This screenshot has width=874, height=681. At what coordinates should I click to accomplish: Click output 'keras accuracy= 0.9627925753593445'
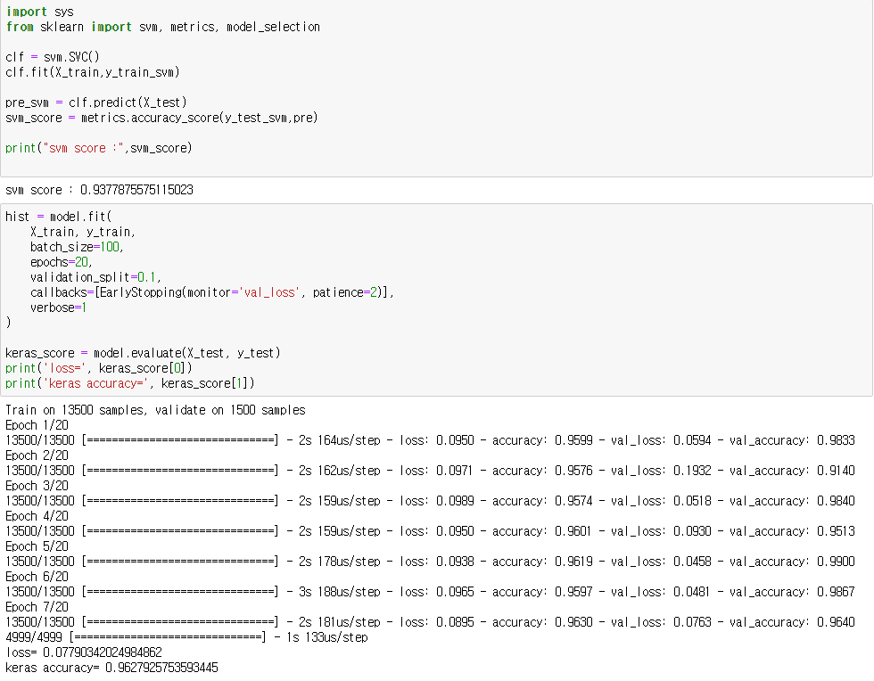(x=111, y=668)
